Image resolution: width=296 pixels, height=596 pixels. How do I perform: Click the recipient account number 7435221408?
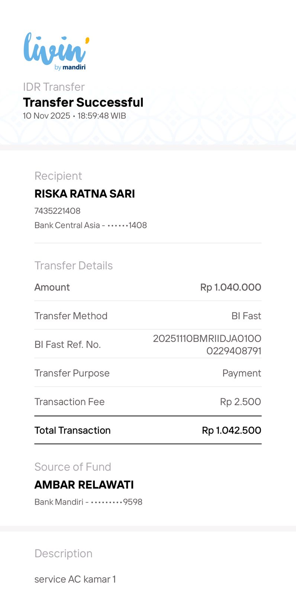point(57,211)
